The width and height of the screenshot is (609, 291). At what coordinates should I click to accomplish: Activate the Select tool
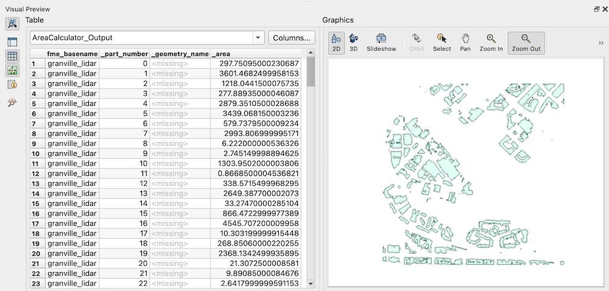tap(442, 43)
